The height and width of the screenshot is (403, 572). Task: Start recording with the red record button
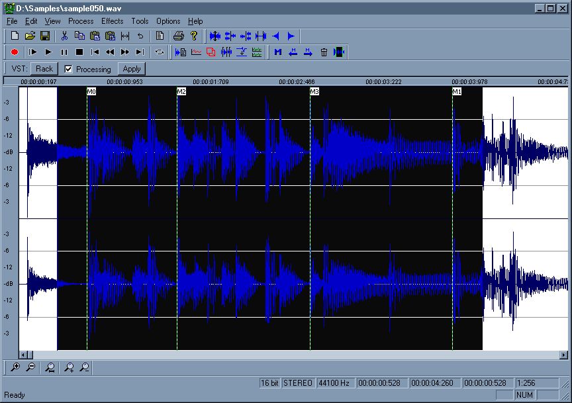tap(15, 52)
